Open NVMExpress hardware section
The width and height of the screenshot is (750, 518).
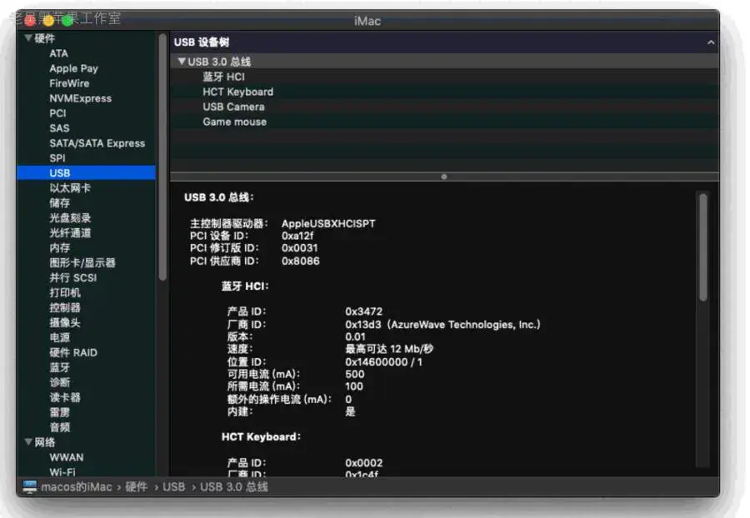click(x=80, y=98)
